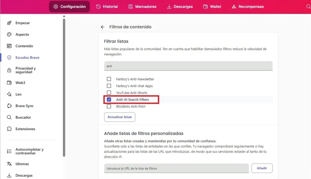Viewport: 311px width, 179px height.
Task: Open the Historial tab
Action: [x=107, y=7]
